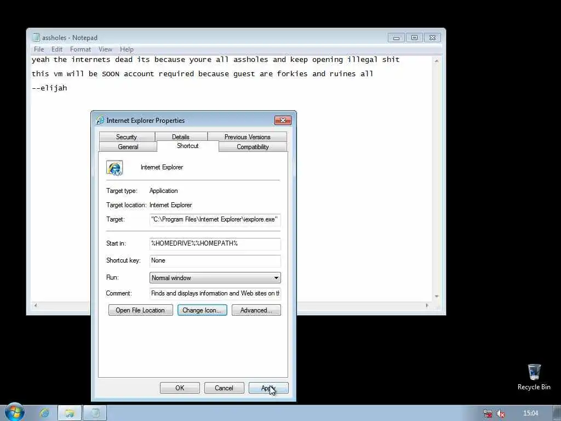561x421 pixels.
Task: Click into the Shortcut key field
Action: coord(215,260)
